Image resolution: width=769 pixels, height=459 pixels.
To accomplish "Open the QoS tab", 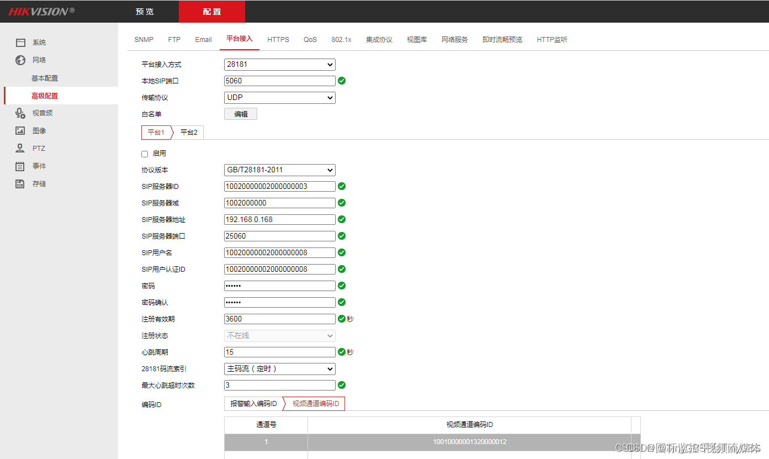I will (310, 40).
